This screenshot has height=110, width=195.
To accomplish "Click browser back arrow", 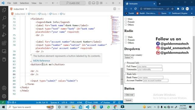I will [x=126, y=9].
